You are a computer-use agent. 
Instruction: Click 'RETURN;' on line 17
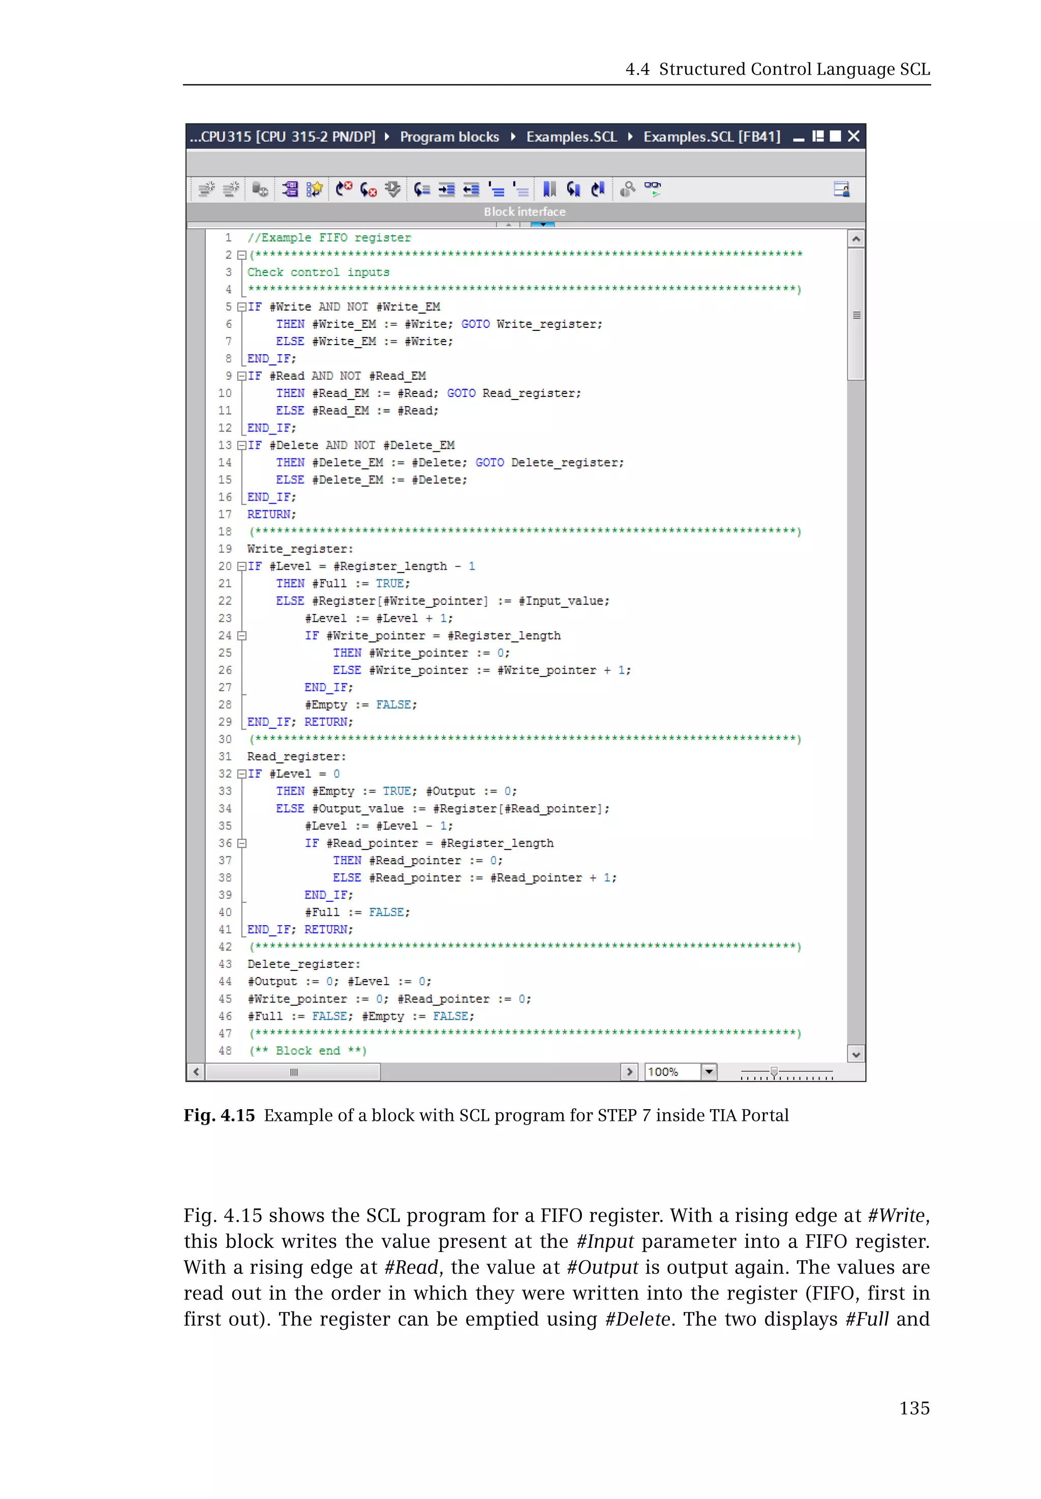[x=271, y=514]
